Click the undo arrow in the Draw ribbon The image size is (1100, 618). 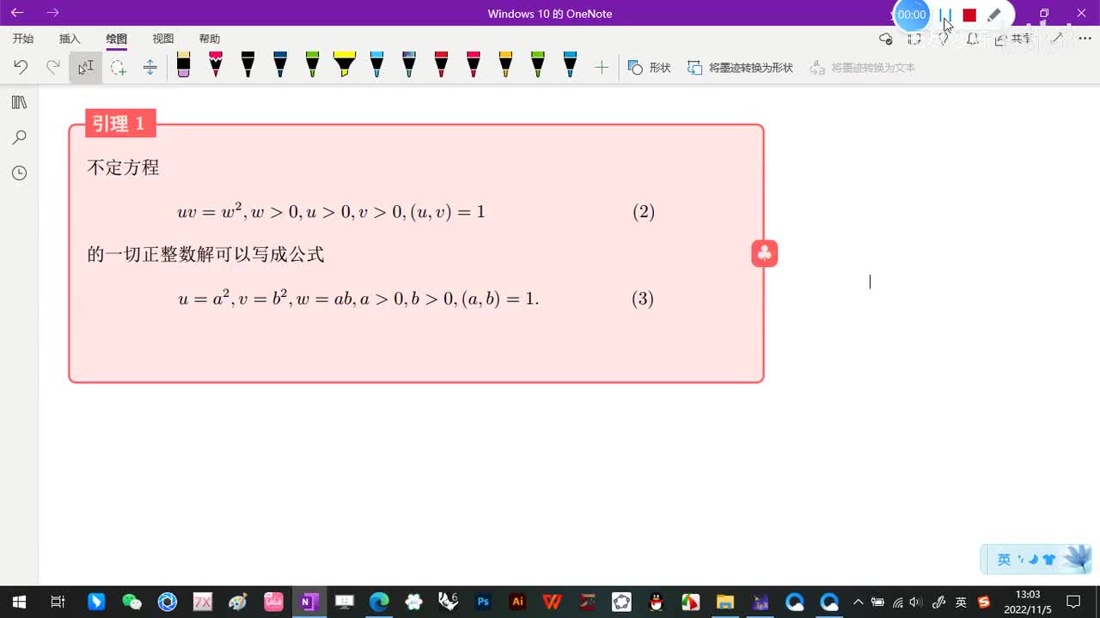coord(21,67)
